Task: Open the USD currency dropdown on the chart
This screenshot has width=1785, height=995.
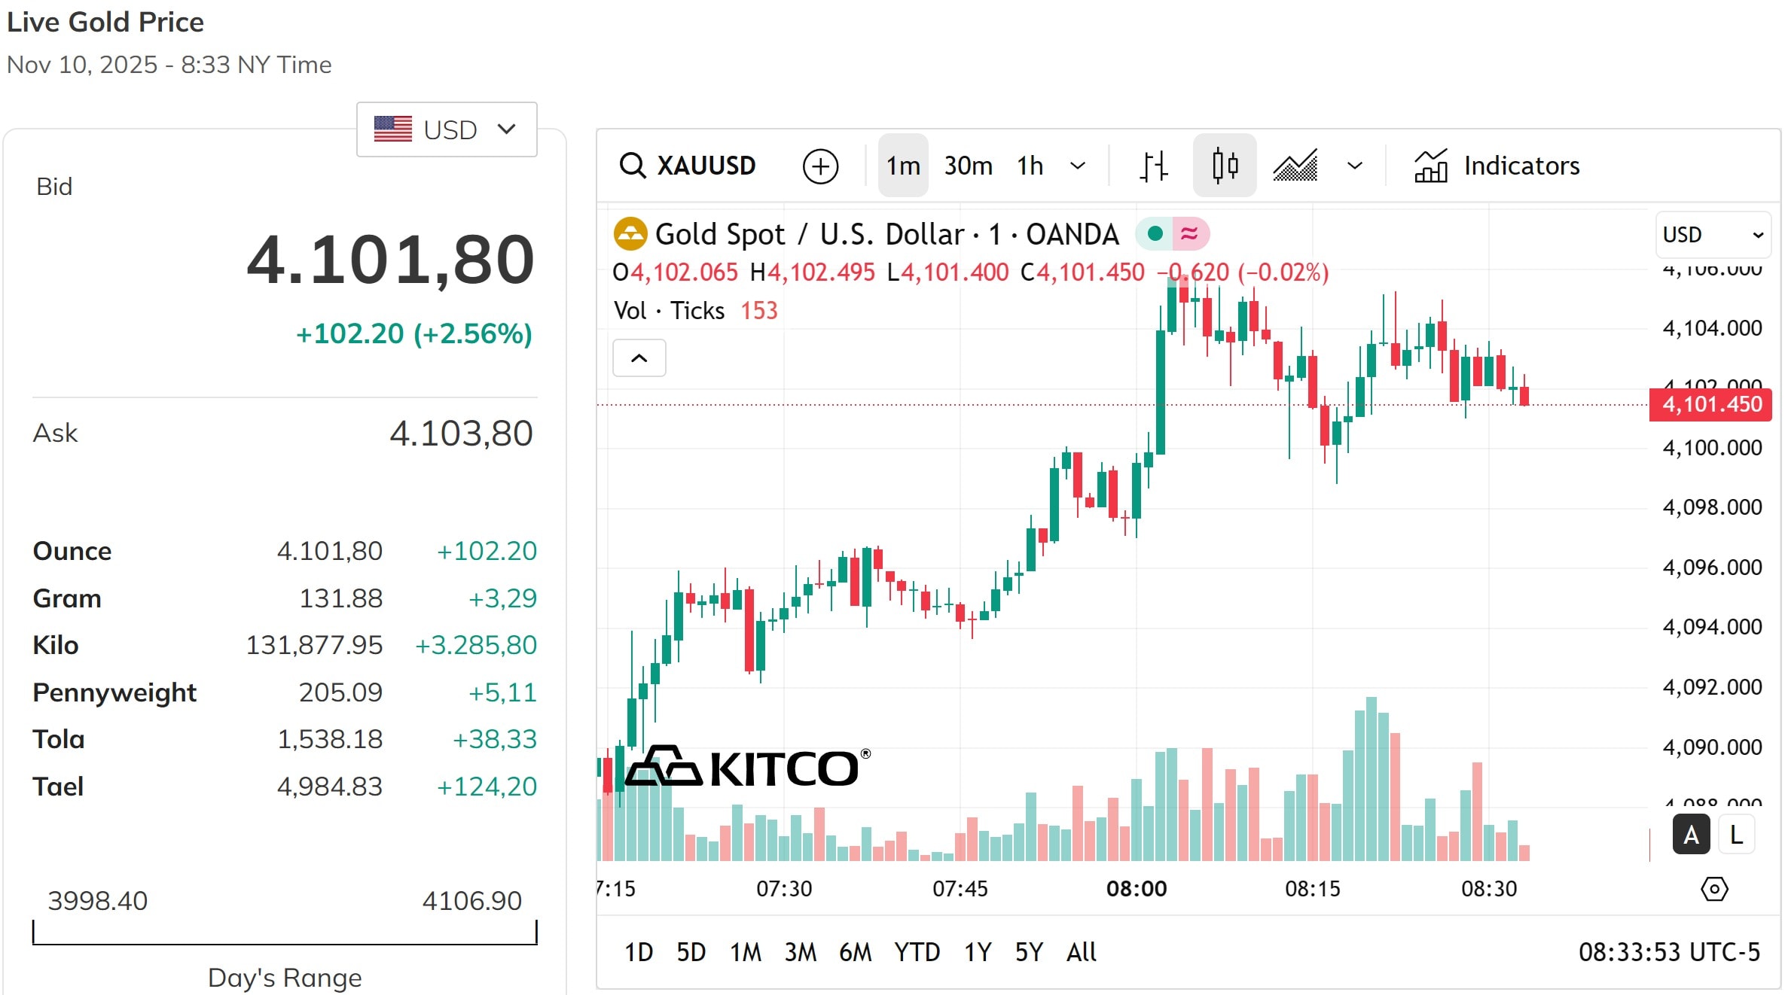Action: pos(1713,234)
